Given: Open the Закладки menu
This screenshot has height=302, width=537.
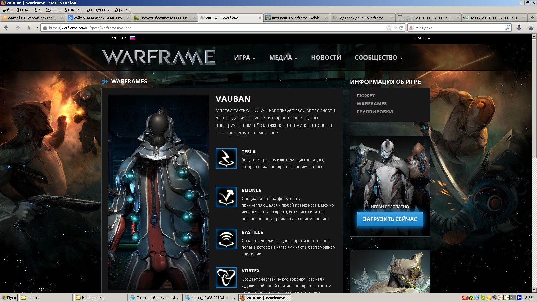Looking at the screenshot, I should pyautogui.click(x=73, y=10).
